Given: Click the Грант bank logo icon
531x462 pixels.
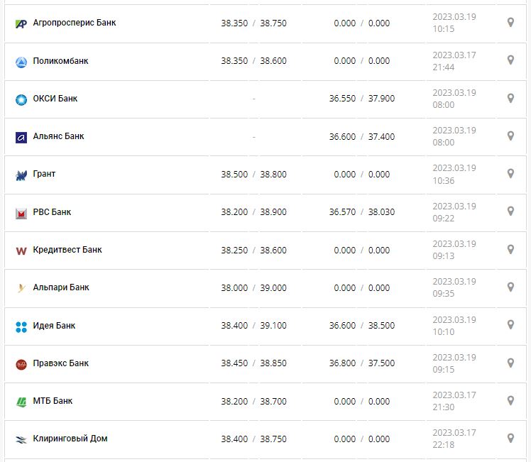Looking at the screenshot, I should [x=21, y=175].
